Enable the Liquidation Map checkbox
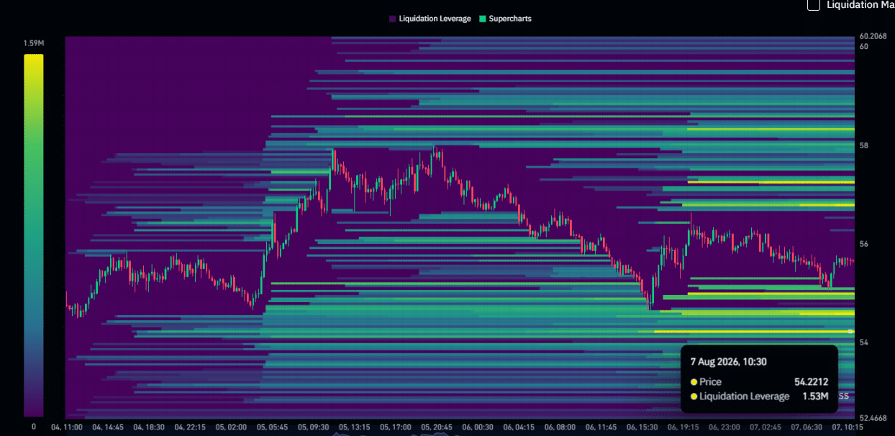Image resolution: width=895 pixels, height=436 pixels. pyautogui.click(x=814, y=5)
